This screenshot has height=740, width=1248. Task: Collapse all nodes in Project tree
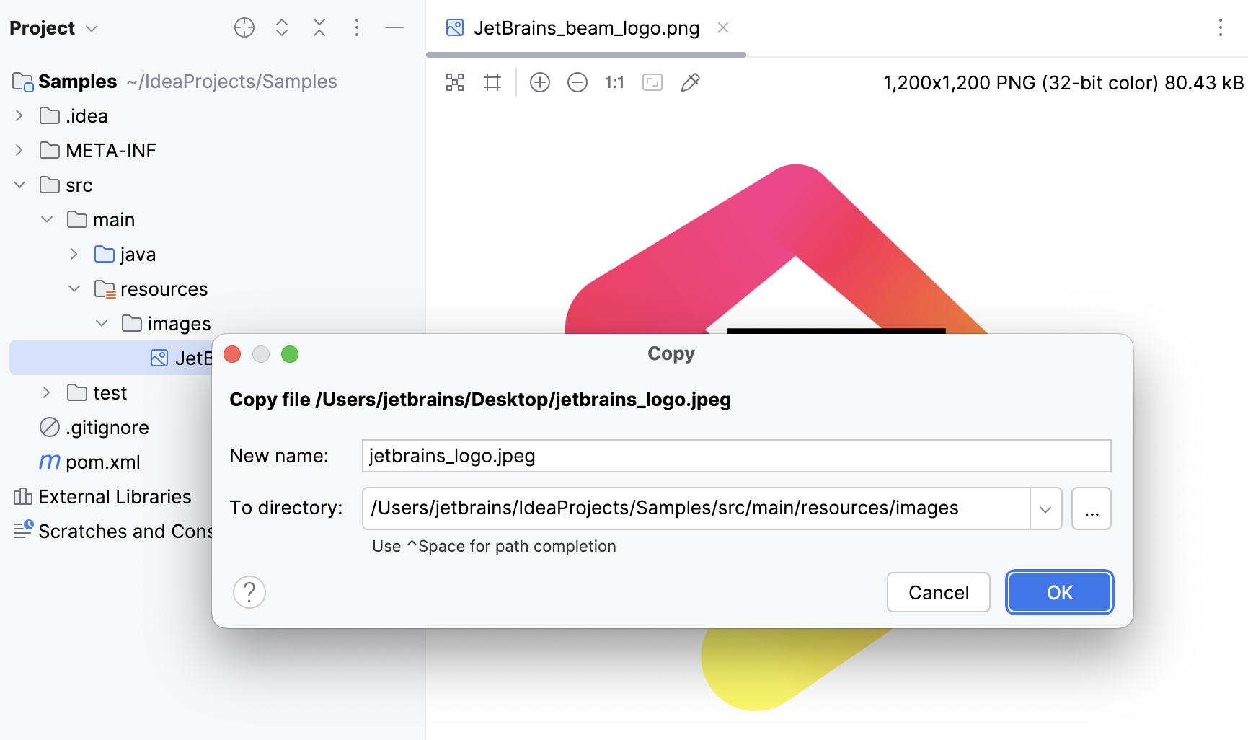click(x=319, y=27)
